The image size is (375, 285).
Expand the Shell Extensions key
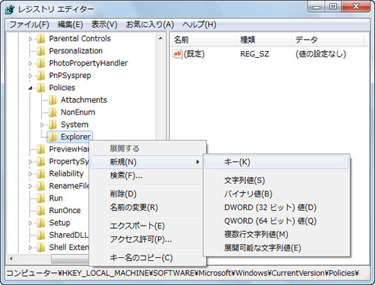tap(31, 247)
